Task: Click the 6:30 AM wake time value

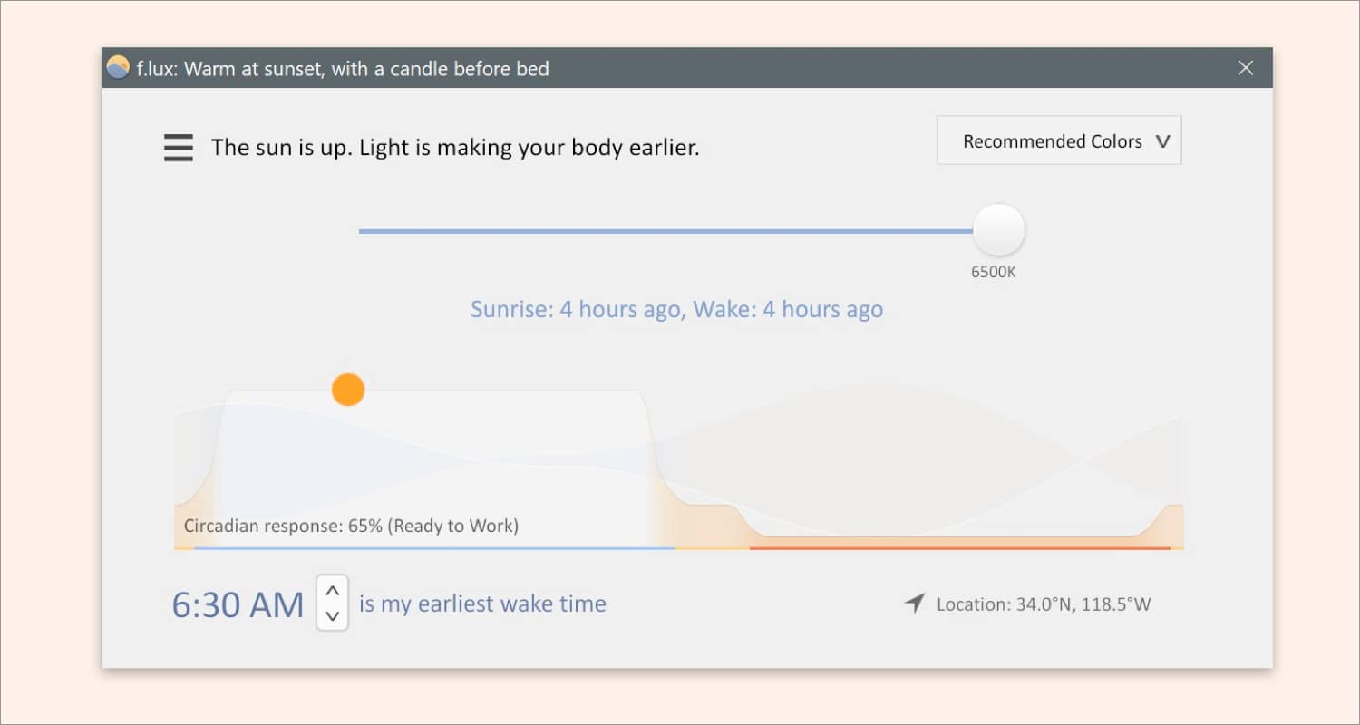Action: [238, 604]
